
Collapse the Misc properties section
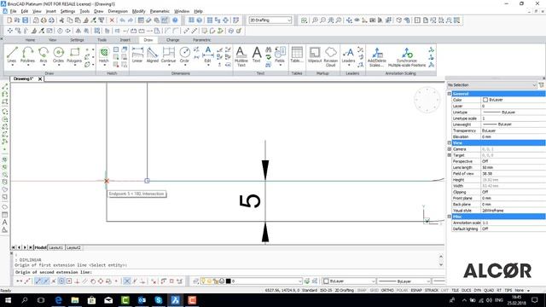[450, 217]
